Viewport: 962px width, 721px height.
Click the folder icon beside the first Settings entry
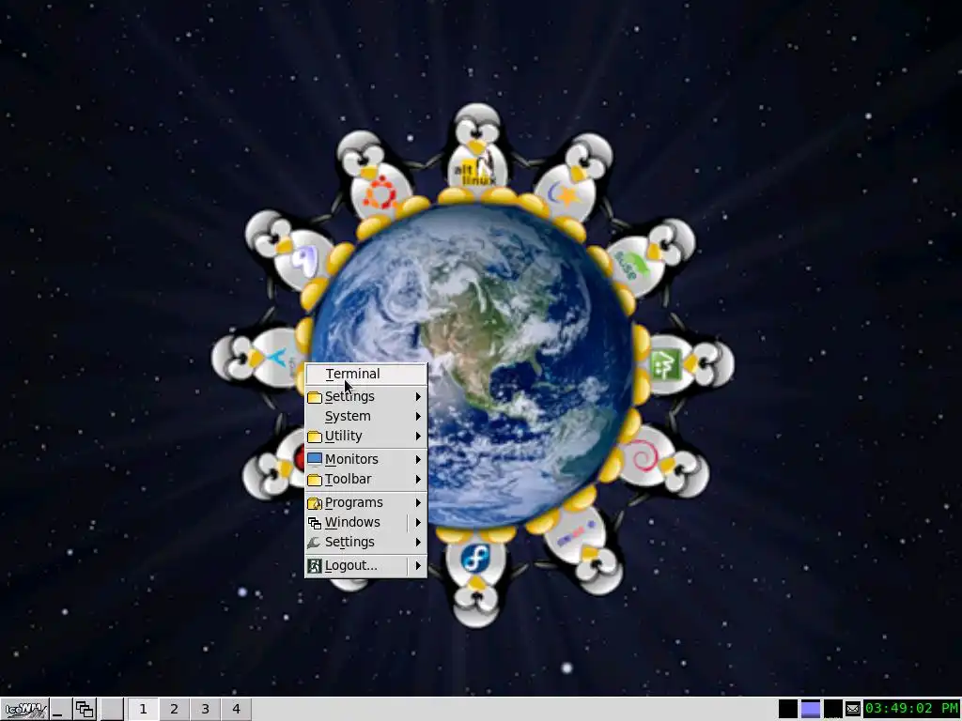[315, 397]
